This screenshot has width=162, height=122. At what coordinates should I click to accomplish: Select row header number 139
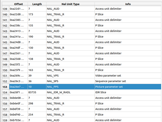(x=5, y=9)
